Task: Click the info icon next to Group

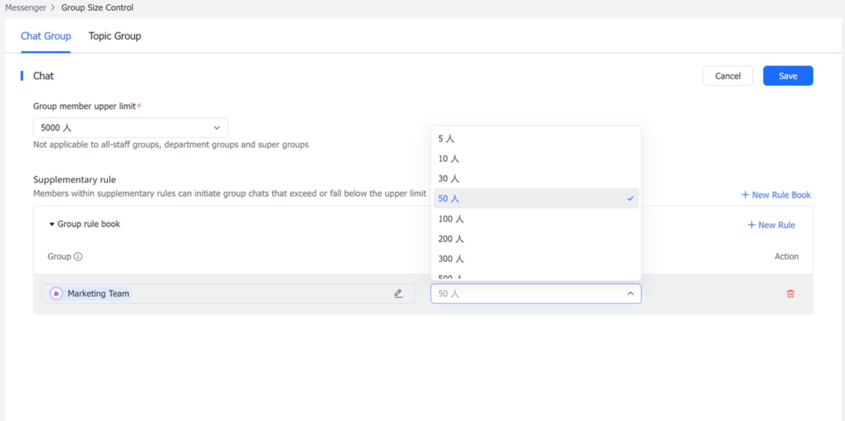Action: tap(78, 256)
